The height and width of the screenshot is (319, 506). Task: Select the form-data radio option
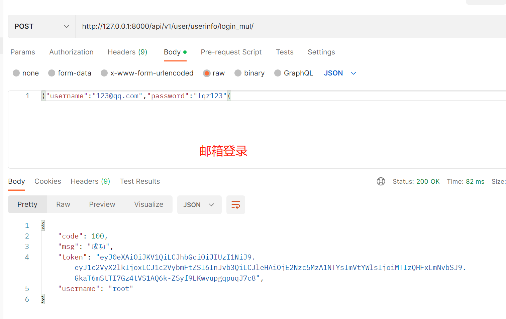(52, 73)
